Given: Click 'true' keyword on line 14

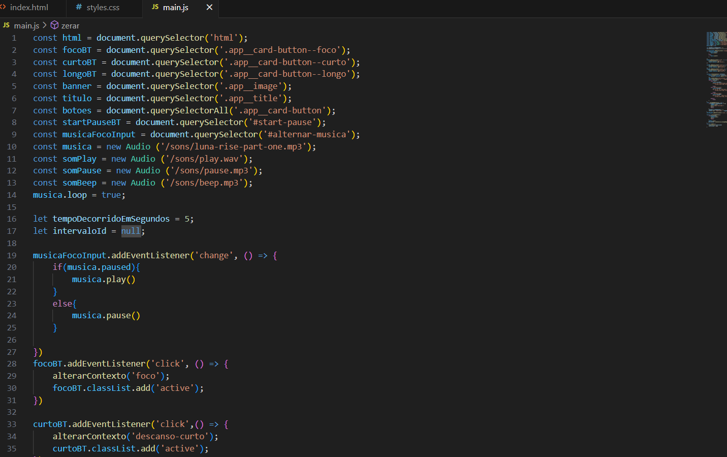Looking at the screenshot, I should point(111,195).
